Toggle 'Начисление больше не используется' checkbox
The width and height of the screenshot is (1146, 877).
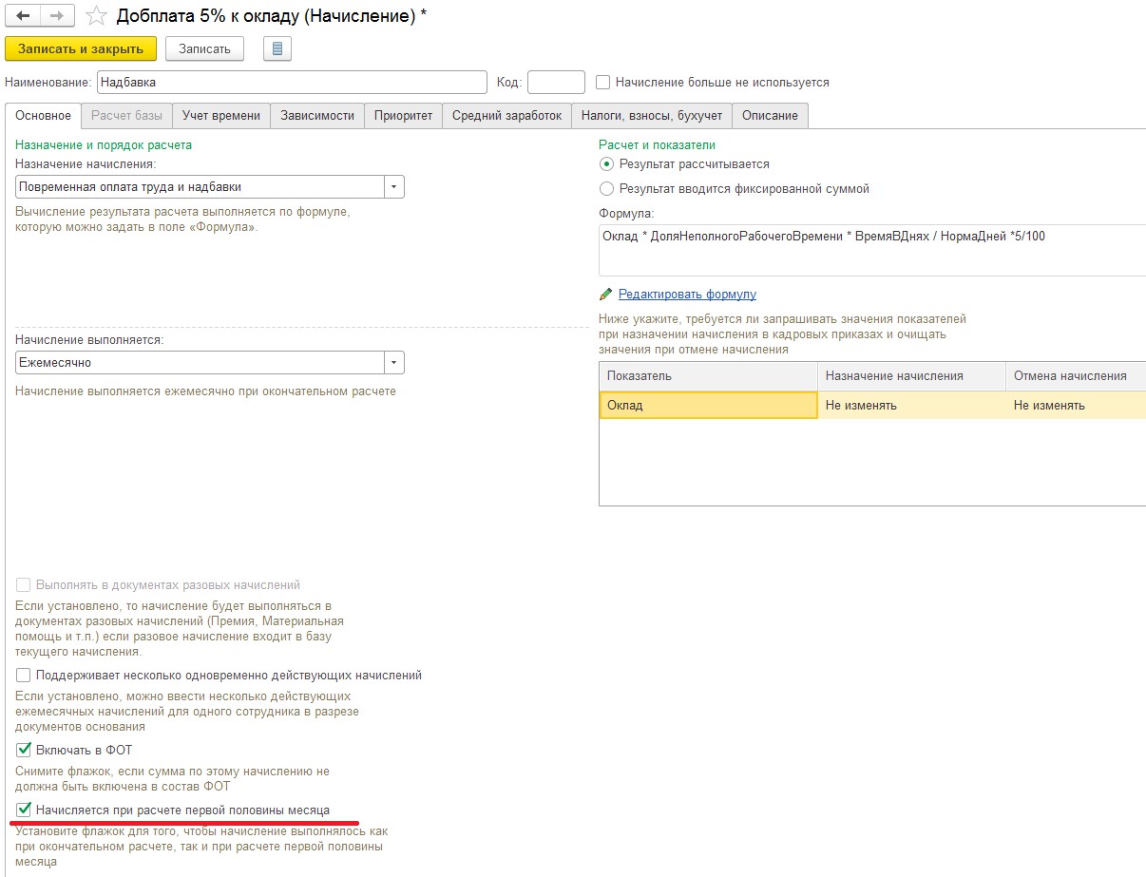coord(602,83)
